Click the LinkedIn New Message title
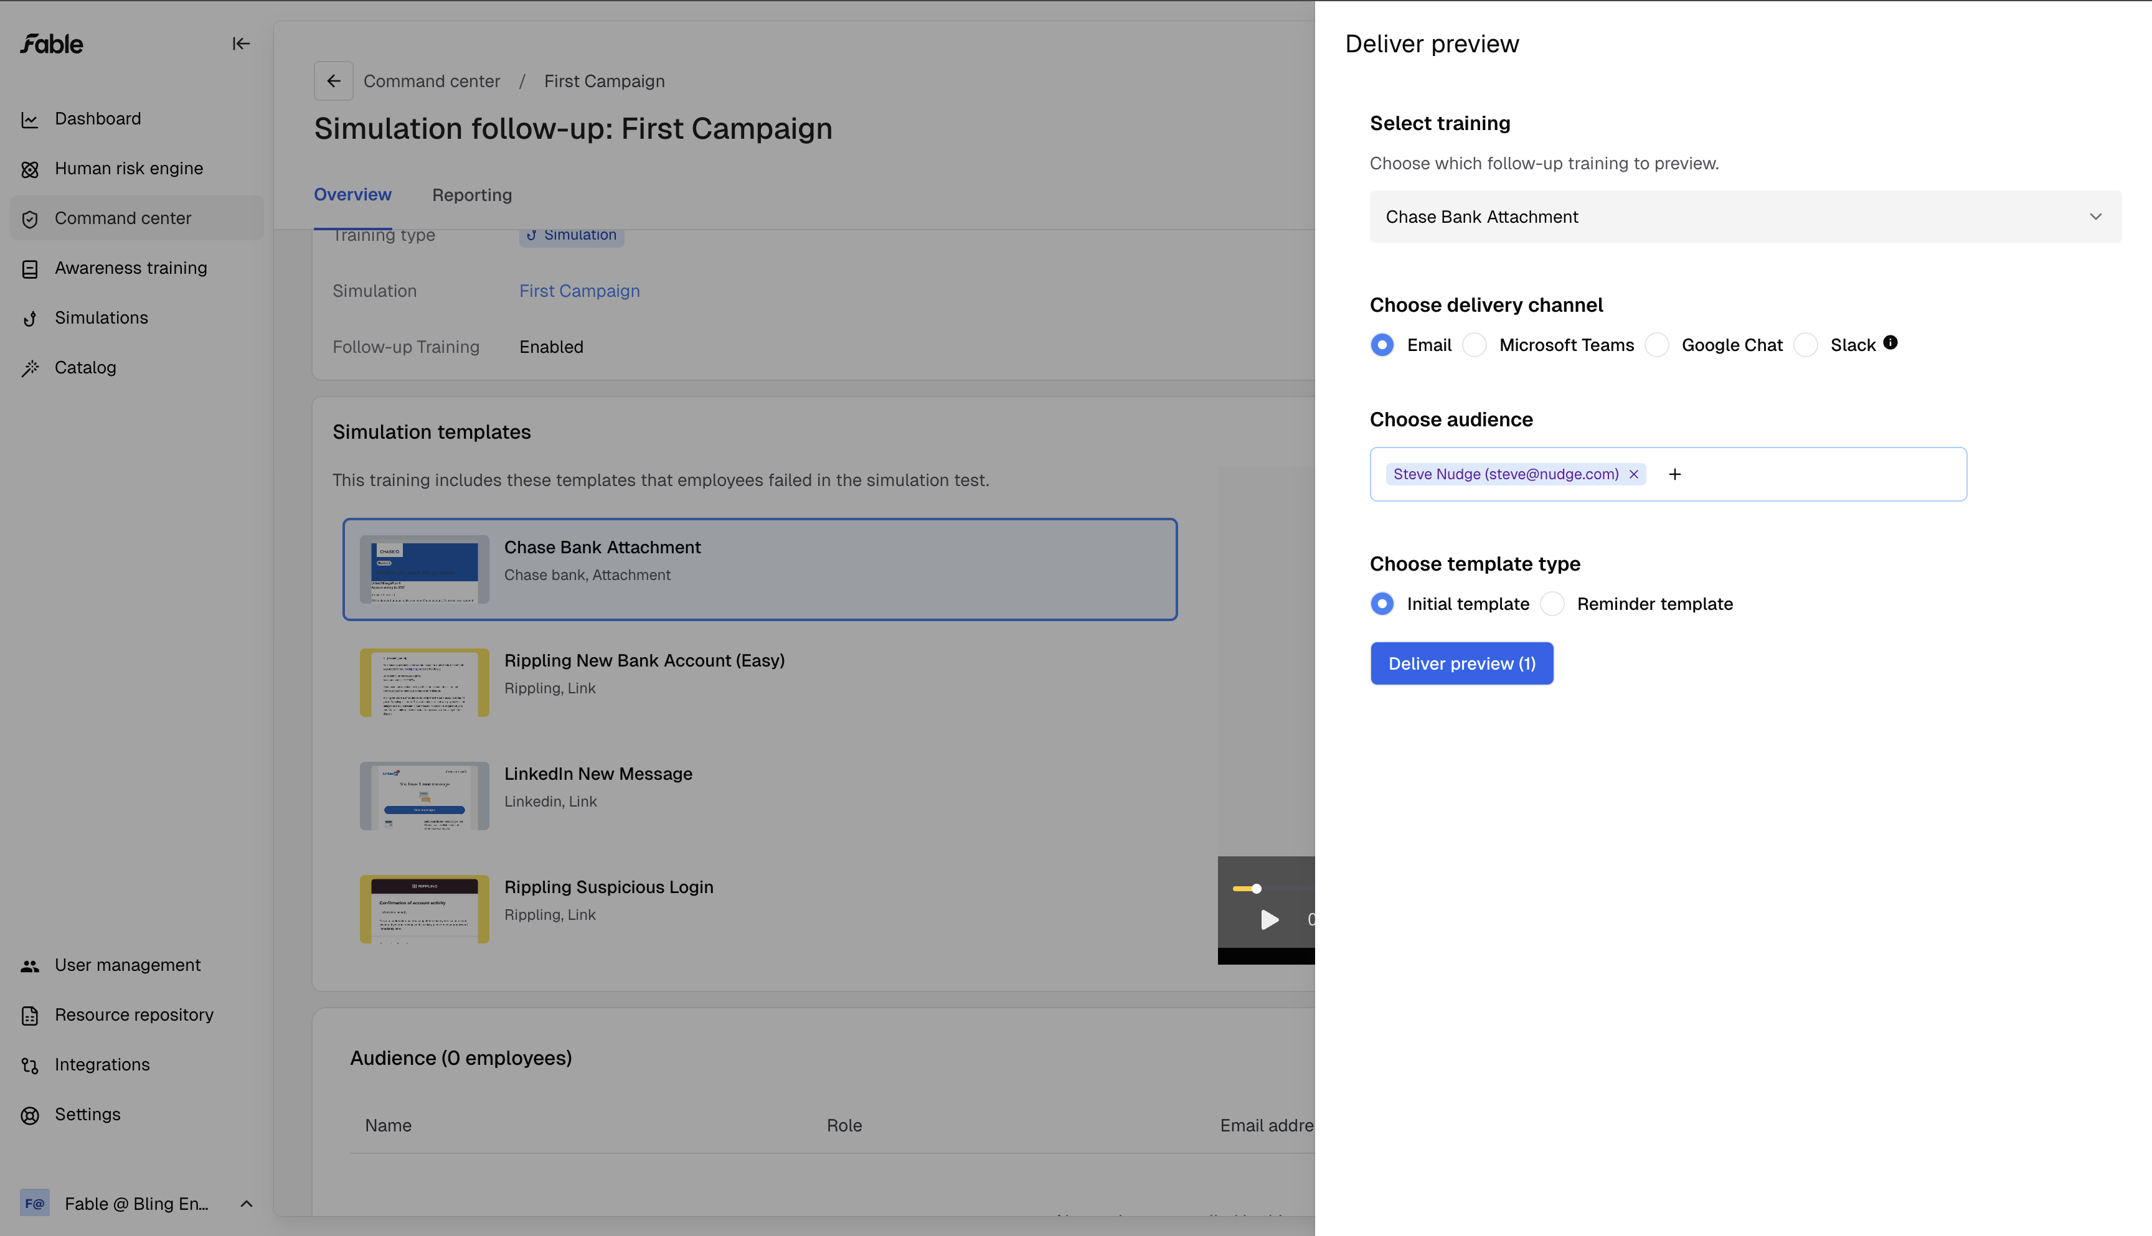The image size is (2152, 1236). (598, 774)
